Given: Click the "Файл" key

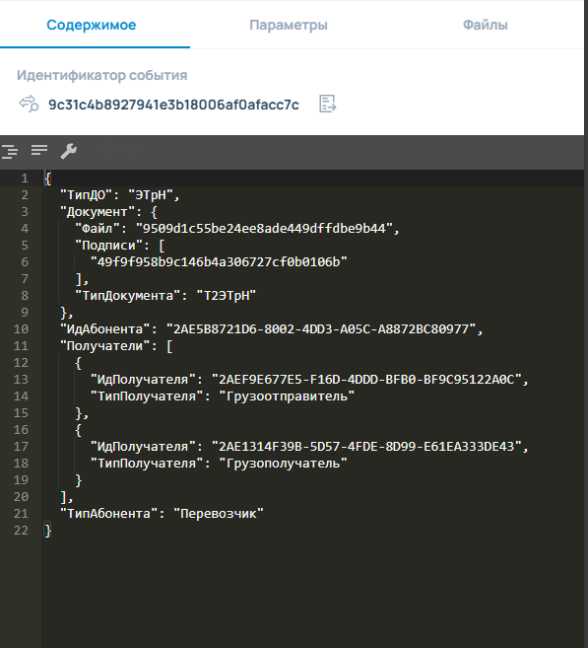Looking at the screenshot, I should [98, 228].
